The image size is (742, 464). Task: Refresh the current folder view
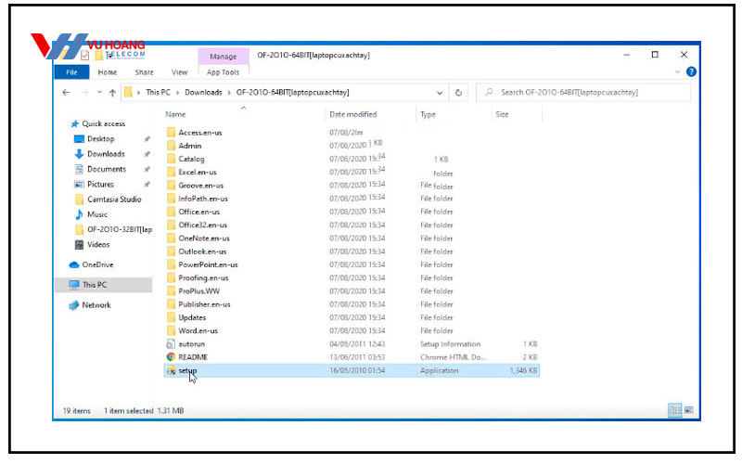click(x=459, y=93)
